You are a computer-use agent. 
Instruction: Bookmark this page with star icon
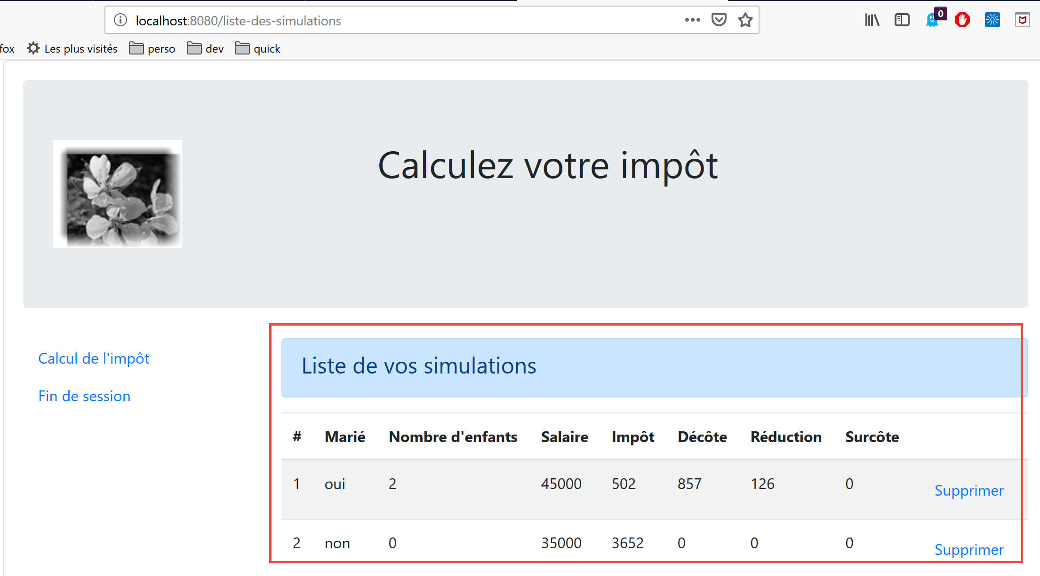745,20
